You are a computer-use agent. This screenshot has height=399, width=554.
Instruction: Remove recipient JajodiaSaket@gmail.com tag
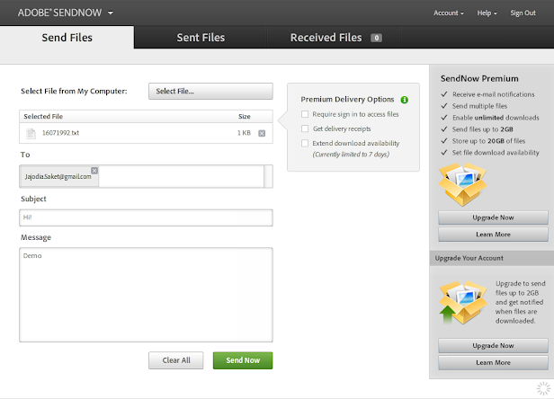94,171
